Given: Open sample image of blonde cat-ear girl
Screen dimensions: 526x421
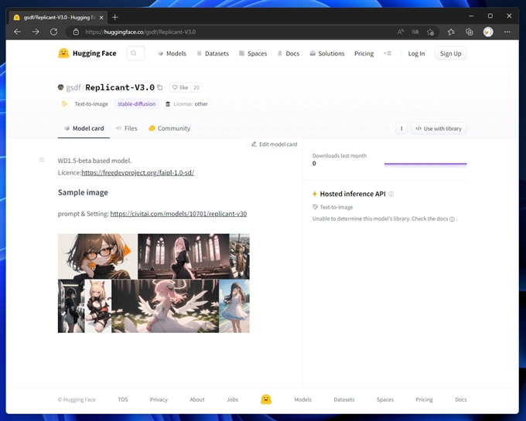Looking at the screenshot, I should pos(98,306).
